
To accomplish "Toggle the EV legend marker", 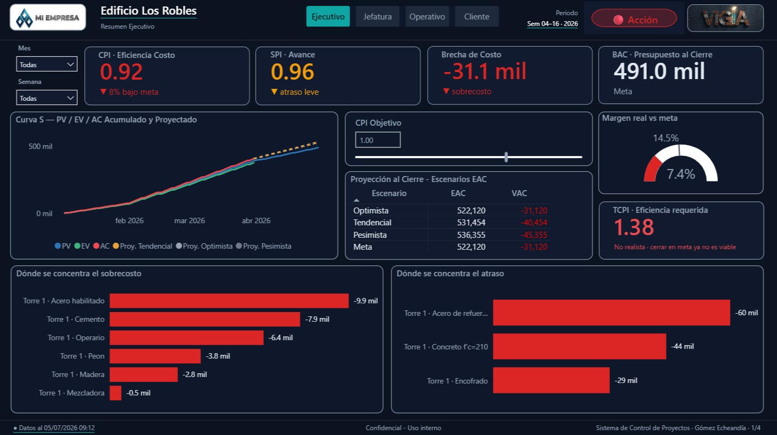I will (x=77, y=246).
